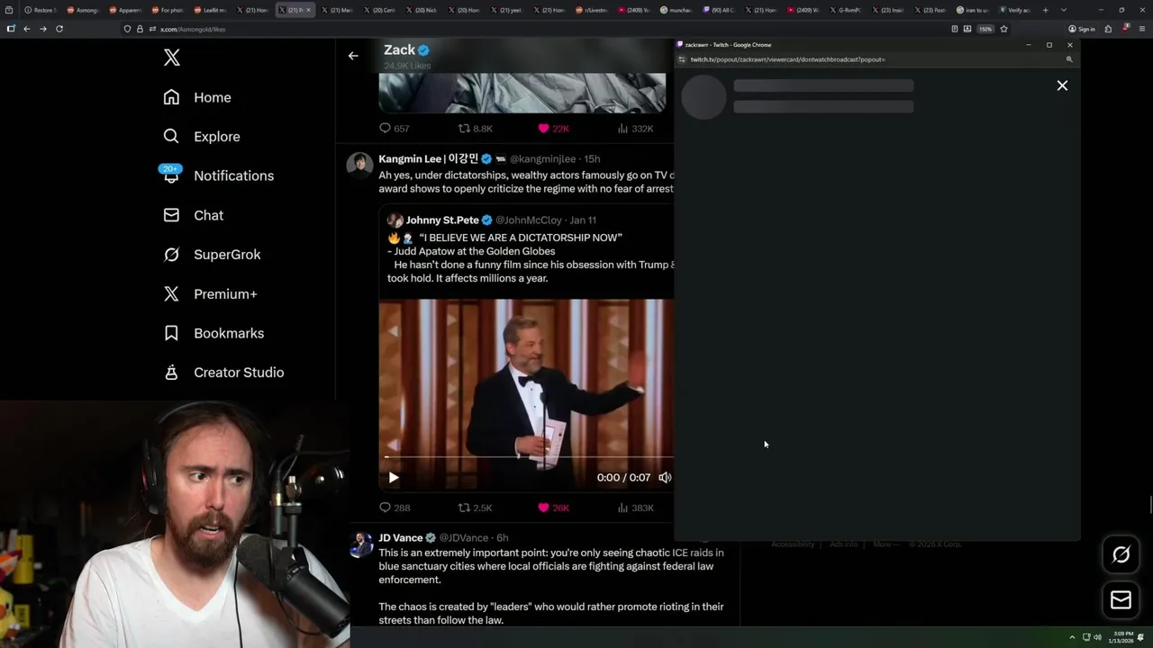Screen dimensions: 1153x648
Task: Open Home in the X sidebar
Action: [197, 97]
